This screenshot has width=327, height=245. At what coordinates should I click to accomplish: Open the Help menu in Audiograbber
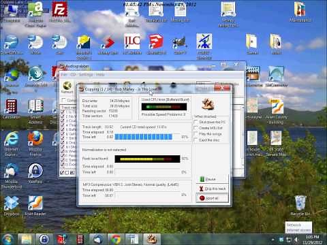pyautogui.click(x=100, y=75)
